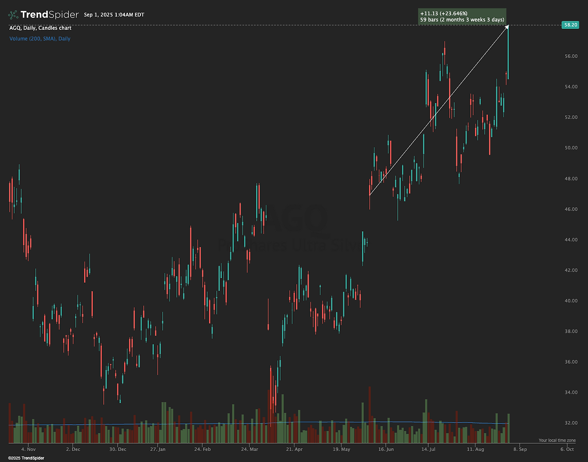
Task: Select the '19. May' date axis label
Action: (x=341, y=449)
